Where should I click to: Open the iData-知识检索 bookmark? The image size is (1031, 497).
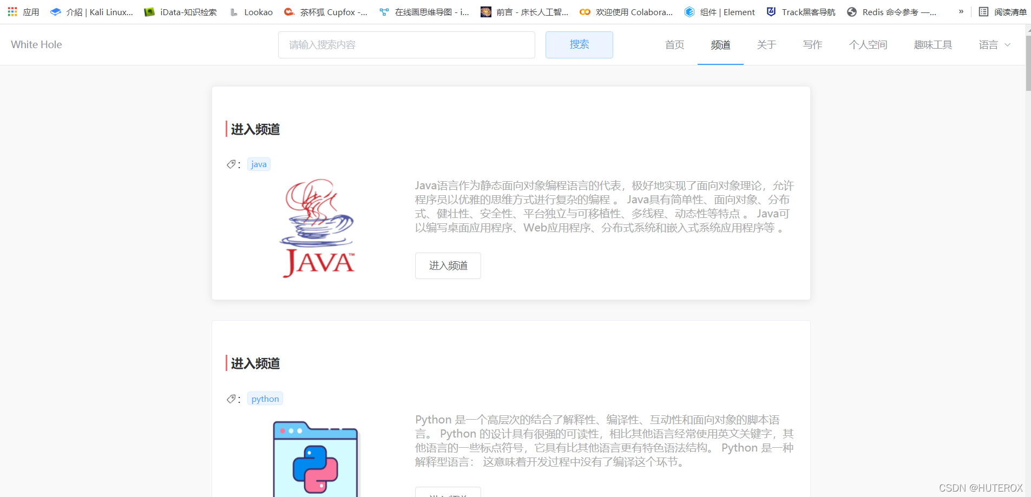click(x=180, y=11)
